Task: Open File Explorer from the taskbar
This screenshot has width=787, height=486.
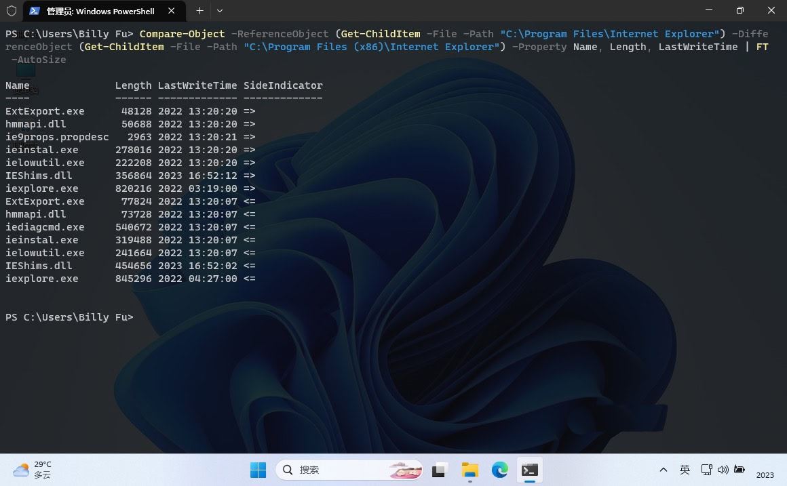Action: (x=469, y=470)
